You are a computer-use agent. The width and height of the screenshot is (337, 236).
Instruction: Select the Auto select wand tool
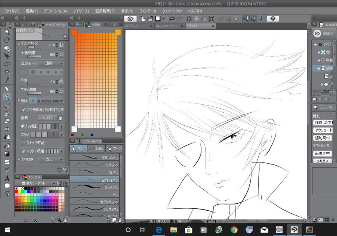pos(7,72)
